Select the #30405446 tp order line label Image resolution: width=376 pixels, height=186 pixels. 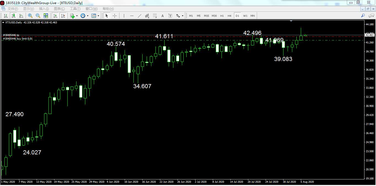pyautogui.click(x=11, y=35)
